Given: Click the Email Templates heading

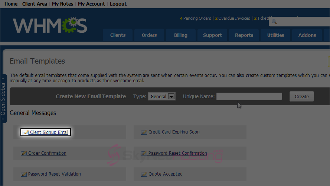Looking at the screenshot, I should tap(37, 61).
